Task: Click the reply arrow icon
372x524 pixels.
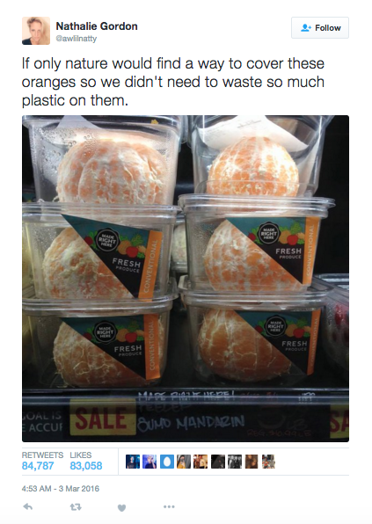Action: [x=28, y=507]
